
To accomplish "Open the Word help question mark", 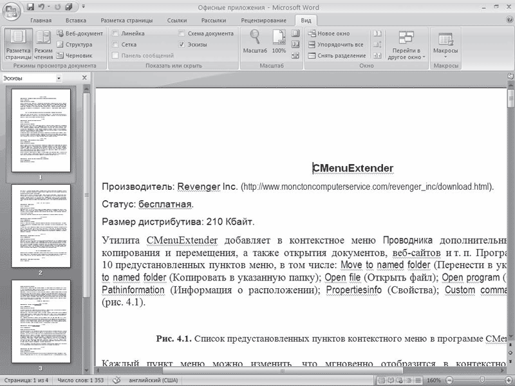I will pyautogui.click(x=509, y=20).
